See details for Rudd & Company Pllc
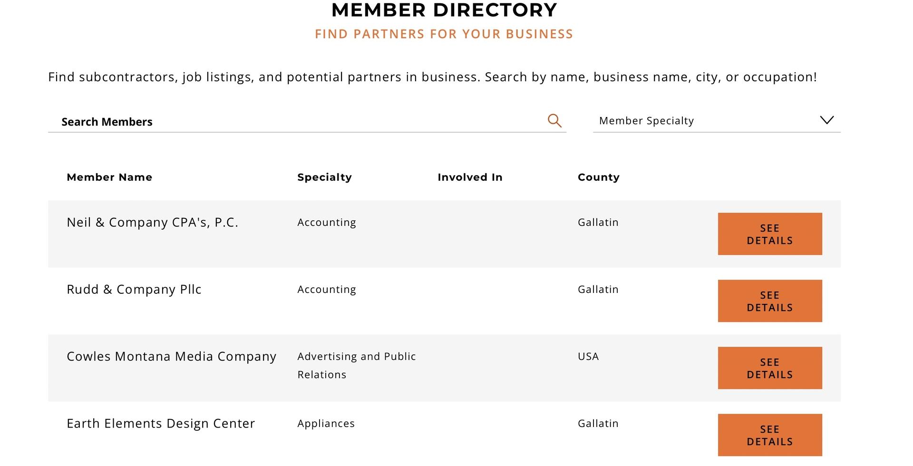The image size is (913, 466). pos(770,301)
